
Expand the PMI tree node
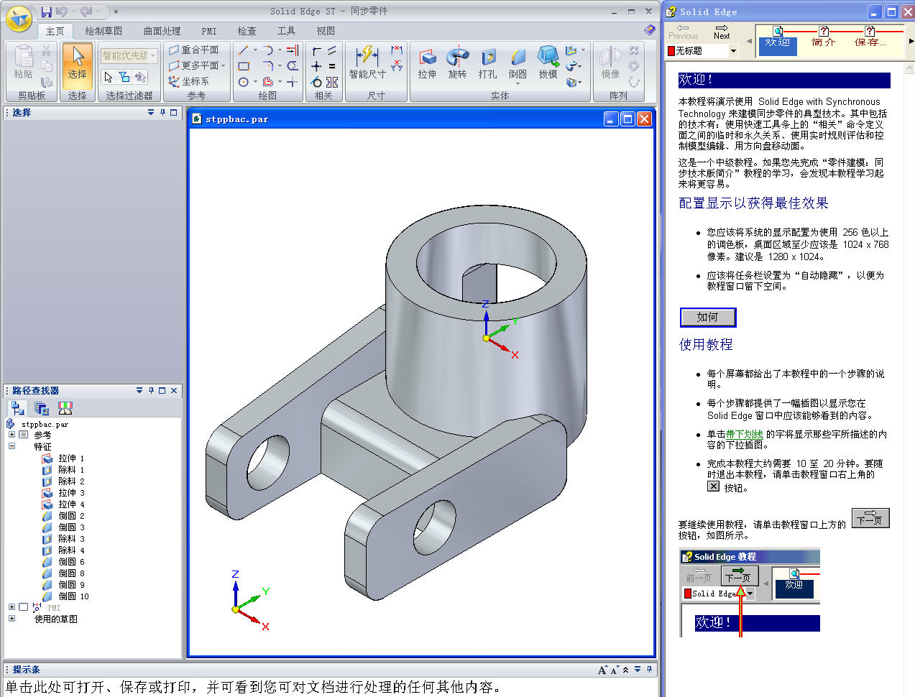[x=12, y=607]
